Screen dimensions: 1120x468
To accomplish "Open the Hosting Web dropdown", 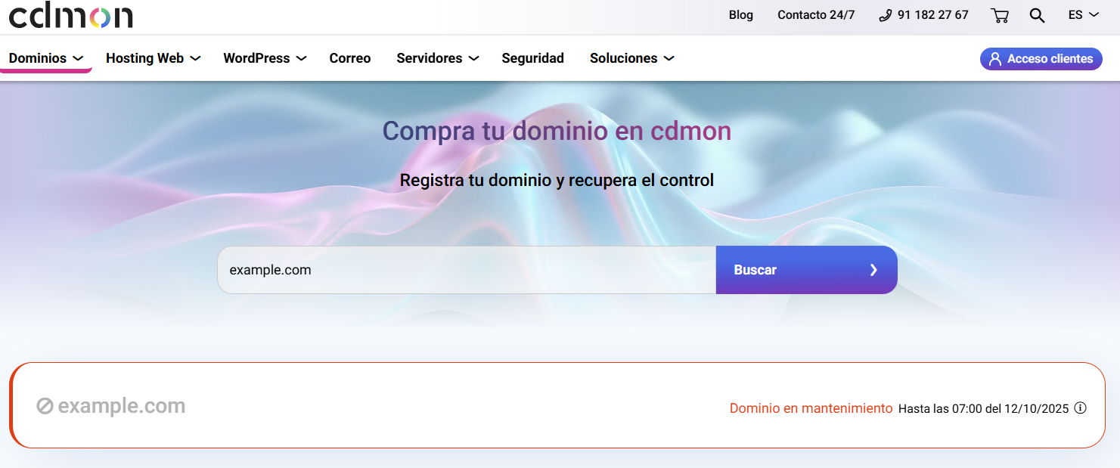I will 153,58.
